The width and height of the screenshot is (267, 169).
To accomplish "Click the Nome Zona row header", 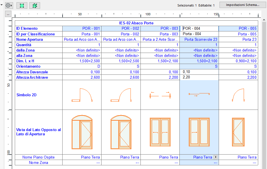I will (x=39, y=162).
